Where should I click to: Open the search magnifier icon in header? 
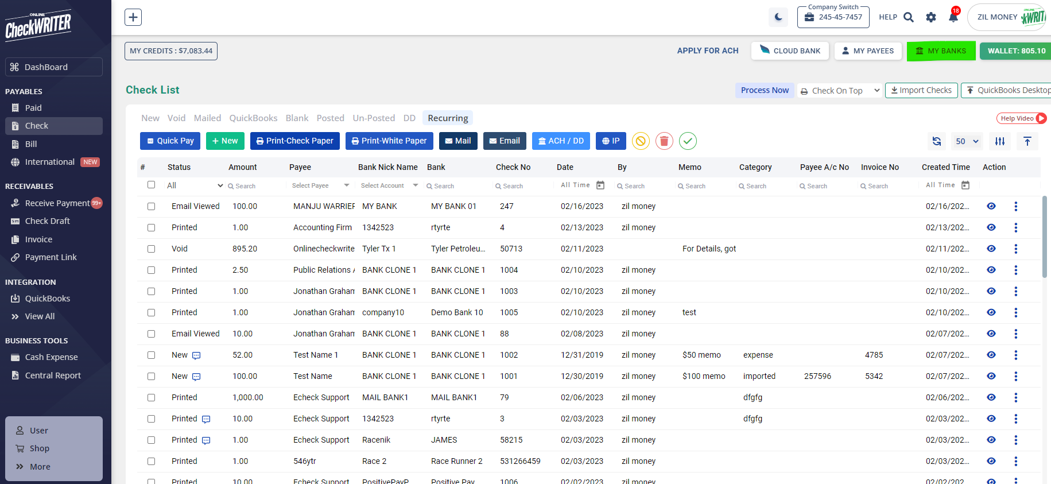coord(909,17)
